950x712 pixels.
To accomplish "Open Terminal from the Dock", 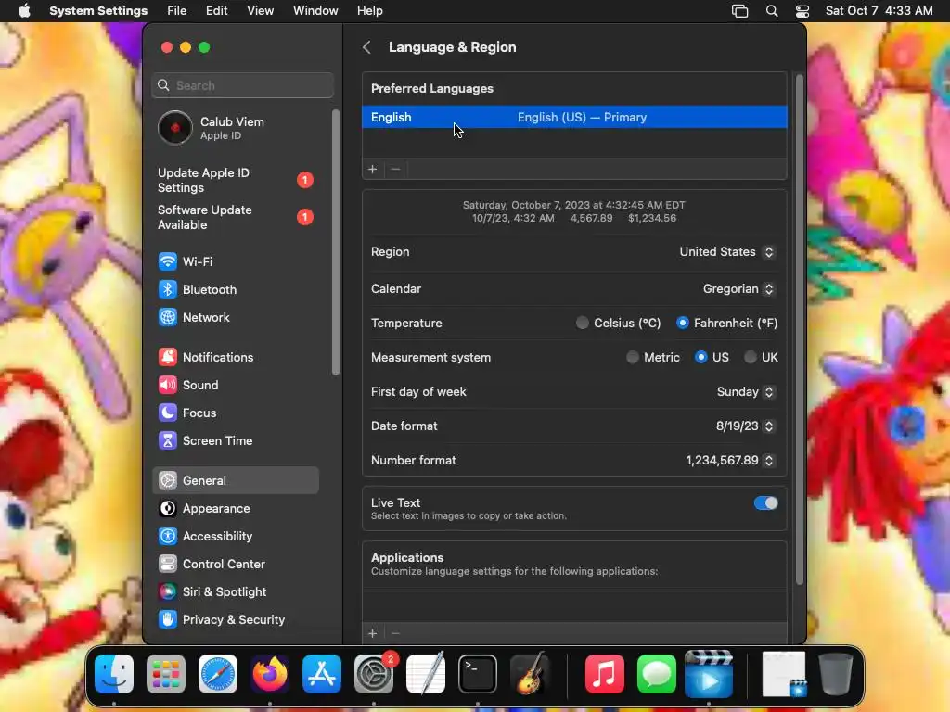I will 478,674.
